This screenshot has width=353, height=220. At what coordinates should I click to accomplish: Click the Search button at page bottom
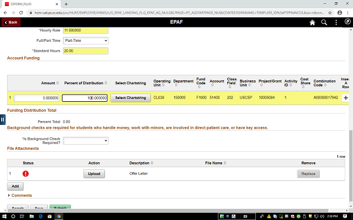tap(18, 207)
